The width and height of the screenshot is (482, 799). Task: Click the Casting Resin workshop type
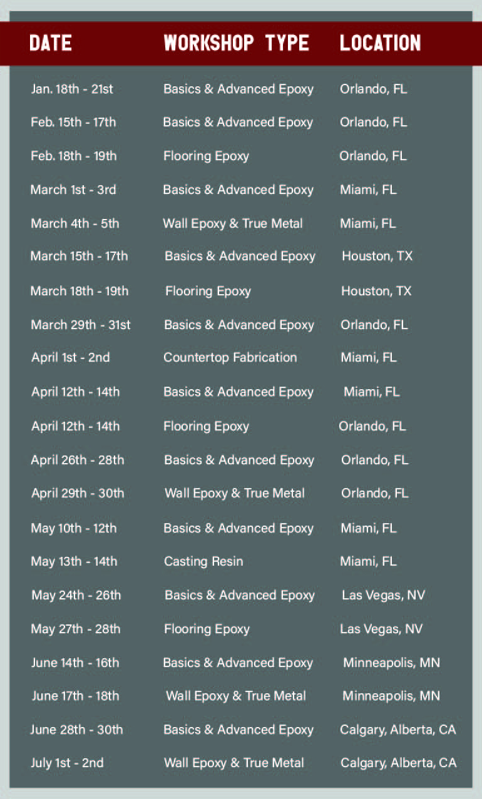coord(203,561)
